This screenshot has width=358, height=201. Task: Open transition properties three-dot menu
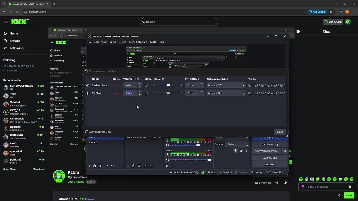[246, 150]
